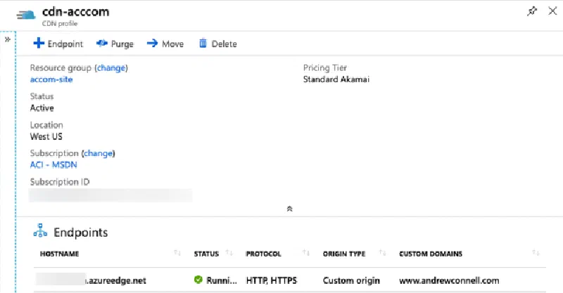Click the green Running status icon

[x=198, y=280]
